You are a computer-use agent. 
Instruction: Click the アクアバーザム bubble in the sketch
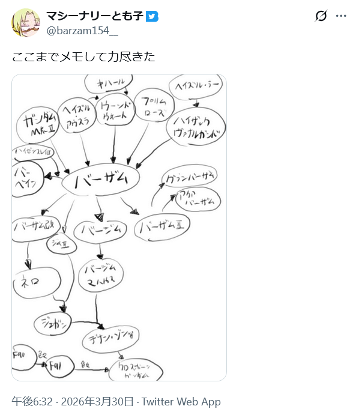[x=198, y=199]
